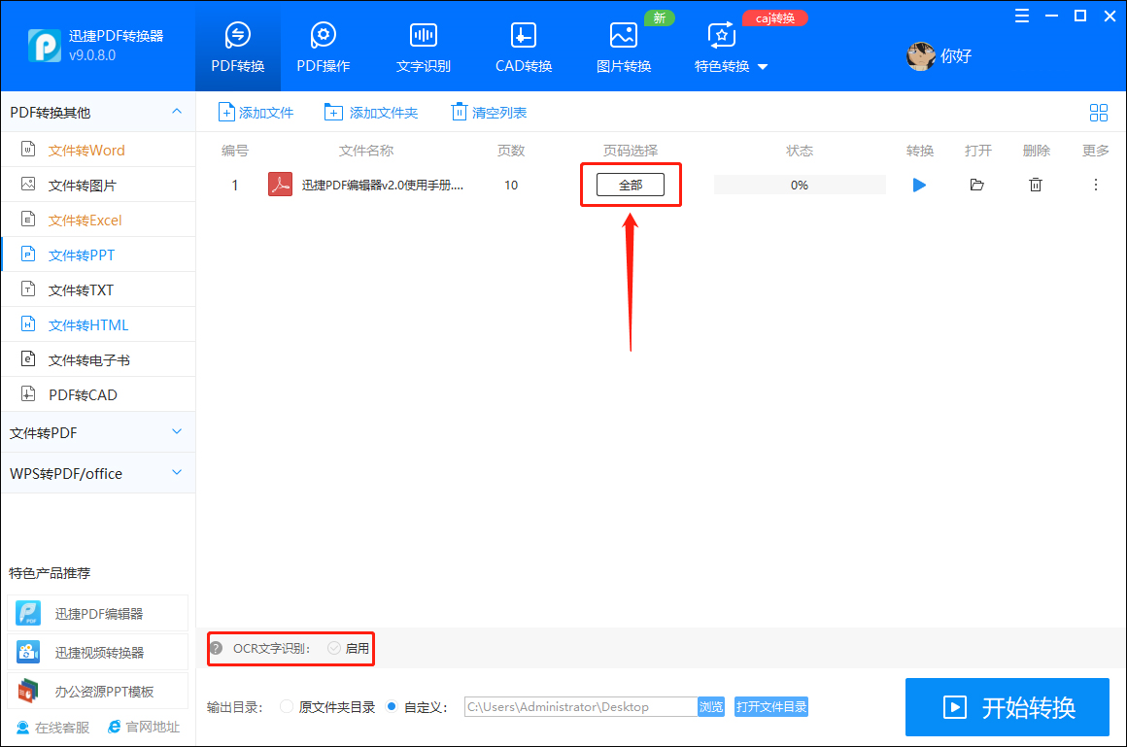1127x747 pixels.
Task: Click the e-book icon beside 文件转电子书
Action: [x=28, y=358]
